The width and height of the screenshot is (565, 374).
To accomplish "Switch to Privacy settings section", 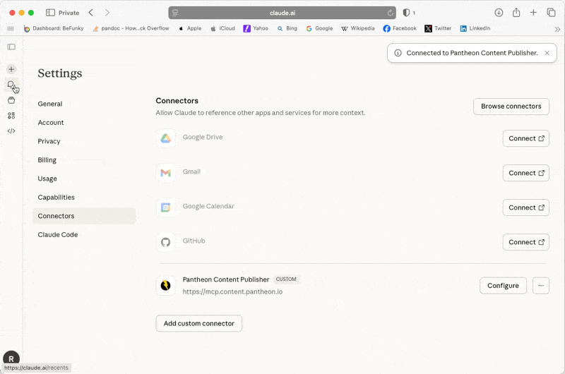I will click(49, 141).
